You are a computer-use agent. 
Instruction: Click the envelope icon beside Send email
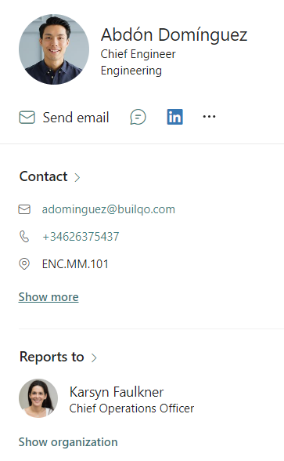pyautogui.click(x=27, y=118)
